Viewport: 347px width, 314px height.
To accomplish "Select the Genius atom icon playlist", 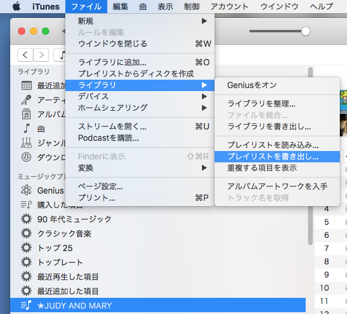I will 26,190.
